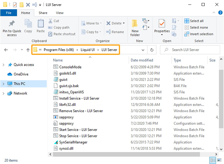
Task: Click Program Files (x86) breadcrumb
Action: tap(59, 50)
